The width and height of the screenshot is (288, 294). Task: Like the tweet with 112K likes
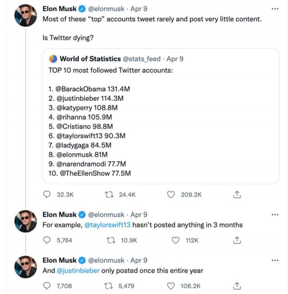(x=175, y=240)
